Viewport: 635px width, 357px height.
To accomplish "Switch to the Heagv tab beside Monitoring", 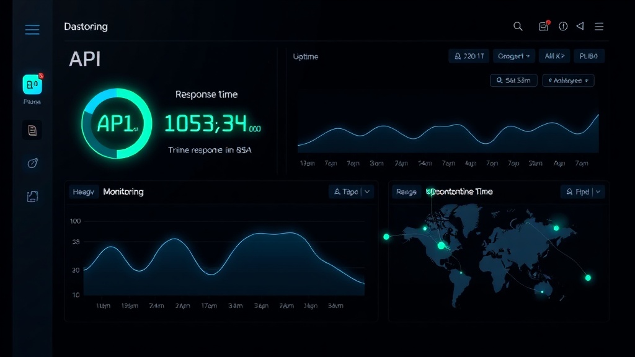I will point(83,192).
